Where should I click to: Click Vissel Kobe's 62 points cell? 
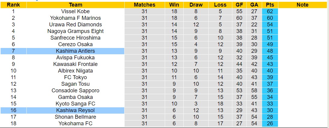(x=270, y=11)
